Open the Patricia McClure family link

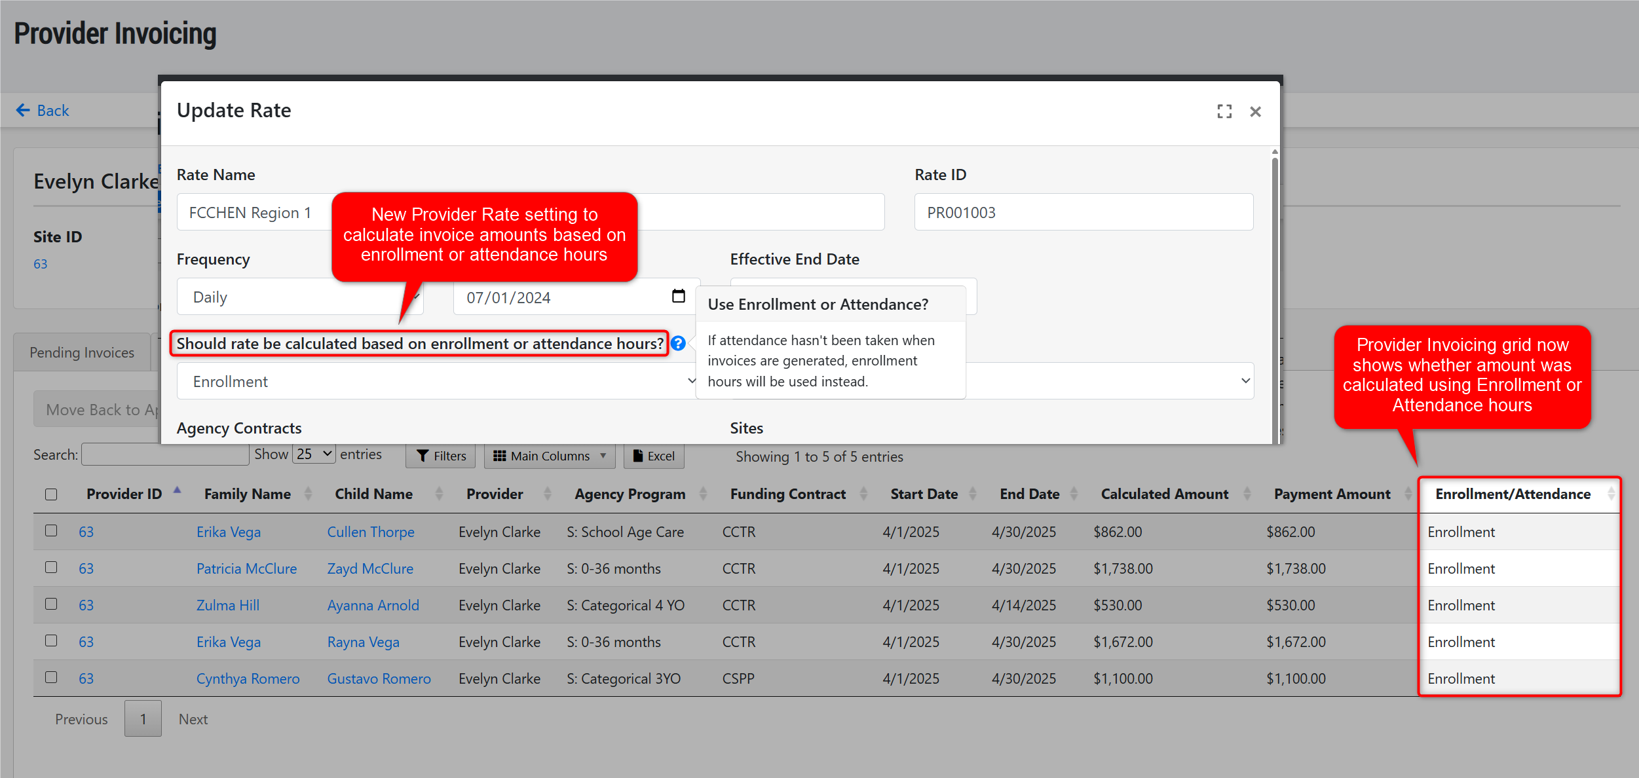pos(246,568)
